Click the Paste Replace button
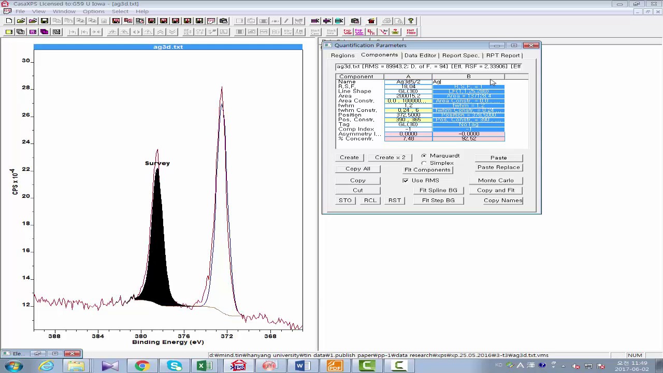 point(499,167)
